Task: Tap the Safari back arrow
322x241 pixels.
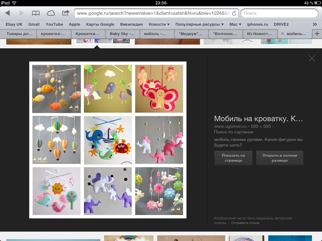Action: click(8, 13)
